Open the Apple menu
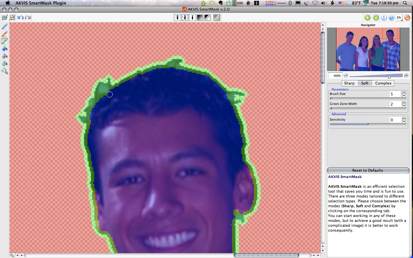The height and width of the screenshot is (258, 413). 8,3
